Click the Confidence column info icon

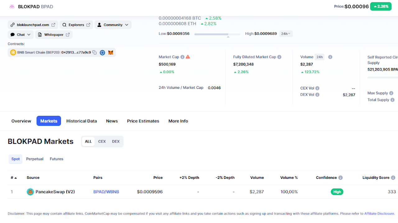[x=340, y=178]
